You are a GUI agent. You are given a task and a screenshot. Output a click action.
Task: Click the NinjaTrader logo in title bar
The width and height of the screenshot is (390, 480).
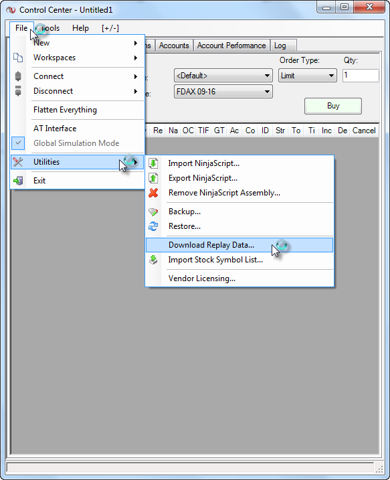point(11,10)
